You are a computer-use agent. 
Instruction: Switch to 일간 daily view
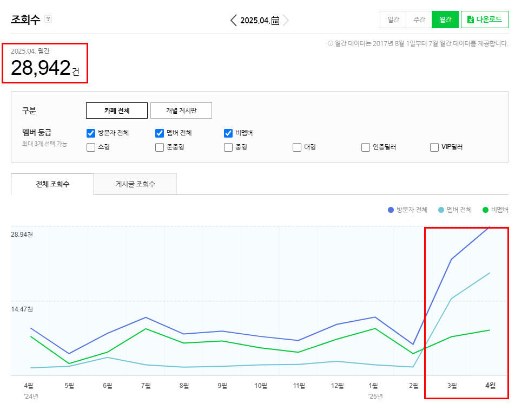pos(393,20)
